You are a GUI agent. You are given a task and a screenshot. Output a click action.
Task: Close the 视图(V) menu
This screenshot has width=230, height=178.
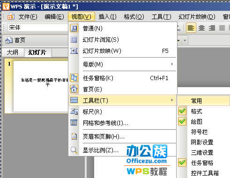[x=81, y=16]
